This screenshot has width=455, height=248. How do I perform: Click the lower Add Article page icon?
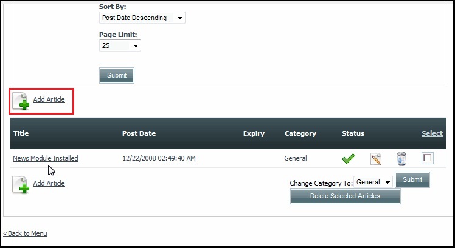(21, 185)
